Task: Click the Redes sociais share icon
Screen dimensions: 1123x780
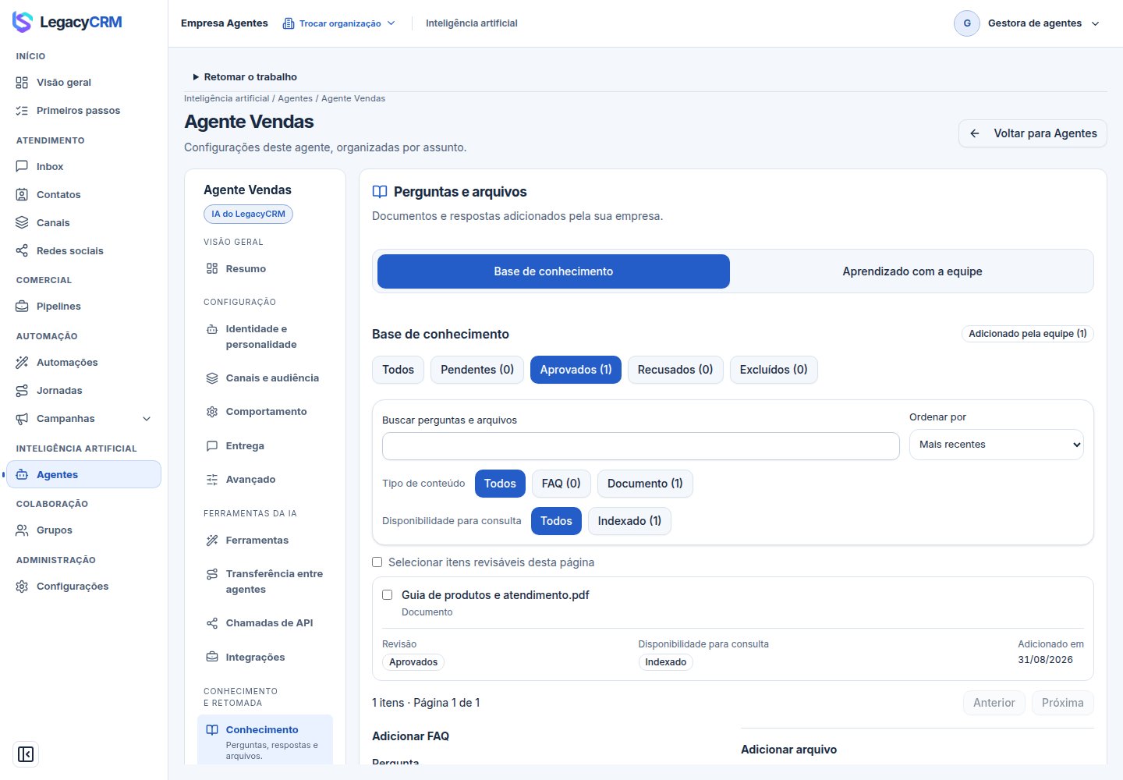Action: click(22, 250)
